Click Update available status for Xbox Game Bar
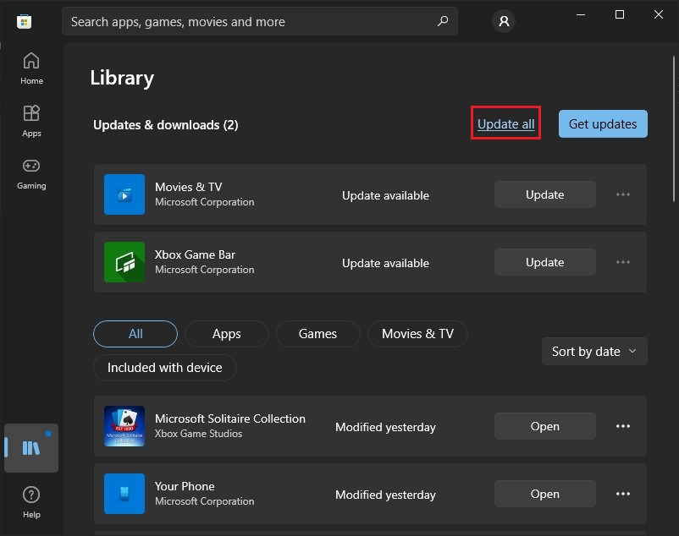The image size is (679, 536). pyautogui.click(x=385, y=263)
